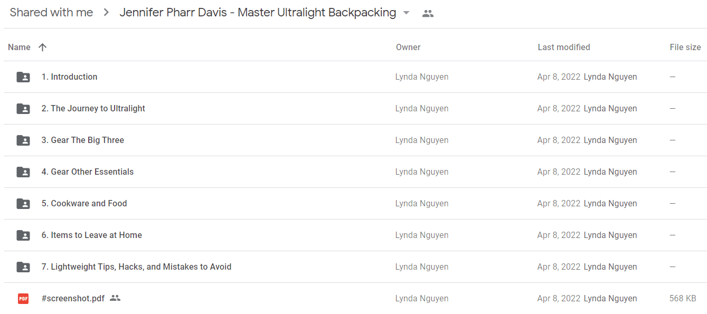
Task: Click the folder icon for 6. Items to Leave at Home
Action: pyautogui.click(x=23, y=235)
